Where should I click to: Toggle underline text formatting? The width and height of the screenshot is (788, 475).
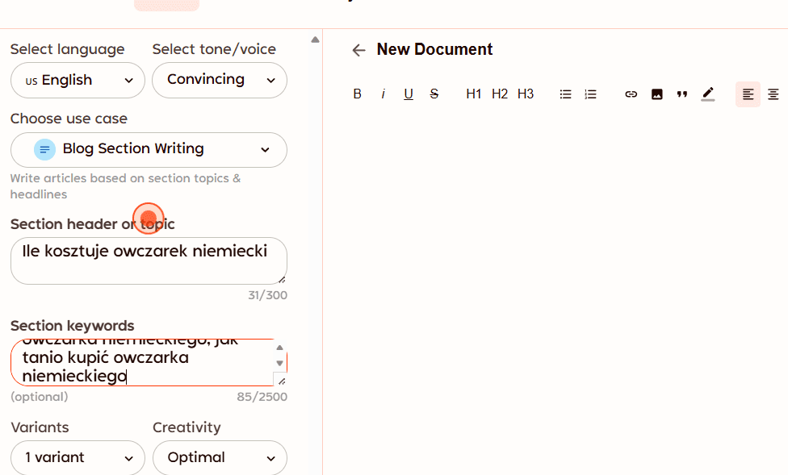pyautogui.click(x=409, y=94)
